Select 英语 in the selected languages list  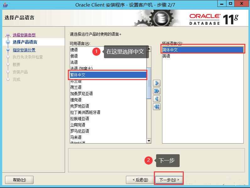(x=203, y=56)
